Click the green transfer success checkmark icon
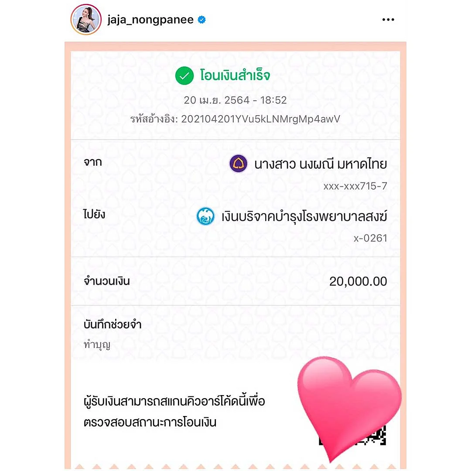Screen dimensions: 471x471 pyautogui.click(x=184, y=75)
